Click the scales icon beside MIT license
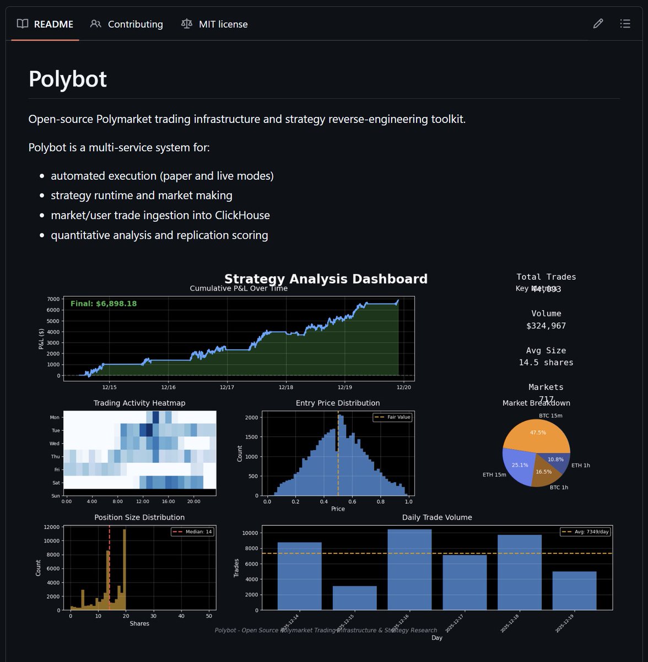The height and width of the screenshot is (662, 648). click(x=187, y=24)
